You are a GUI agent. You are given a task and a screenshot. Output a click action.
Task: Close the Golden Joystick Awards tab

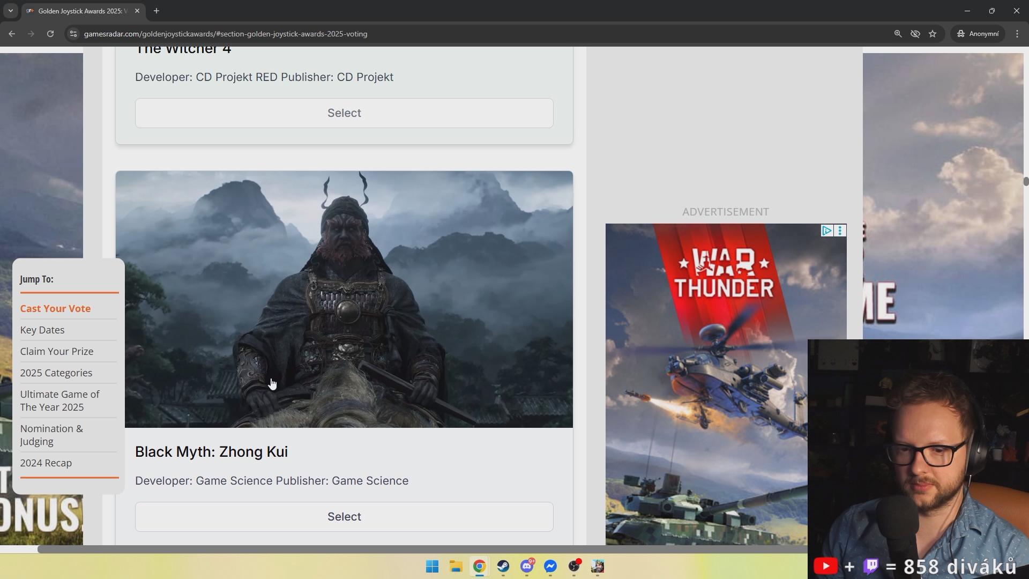coord(137,11)
